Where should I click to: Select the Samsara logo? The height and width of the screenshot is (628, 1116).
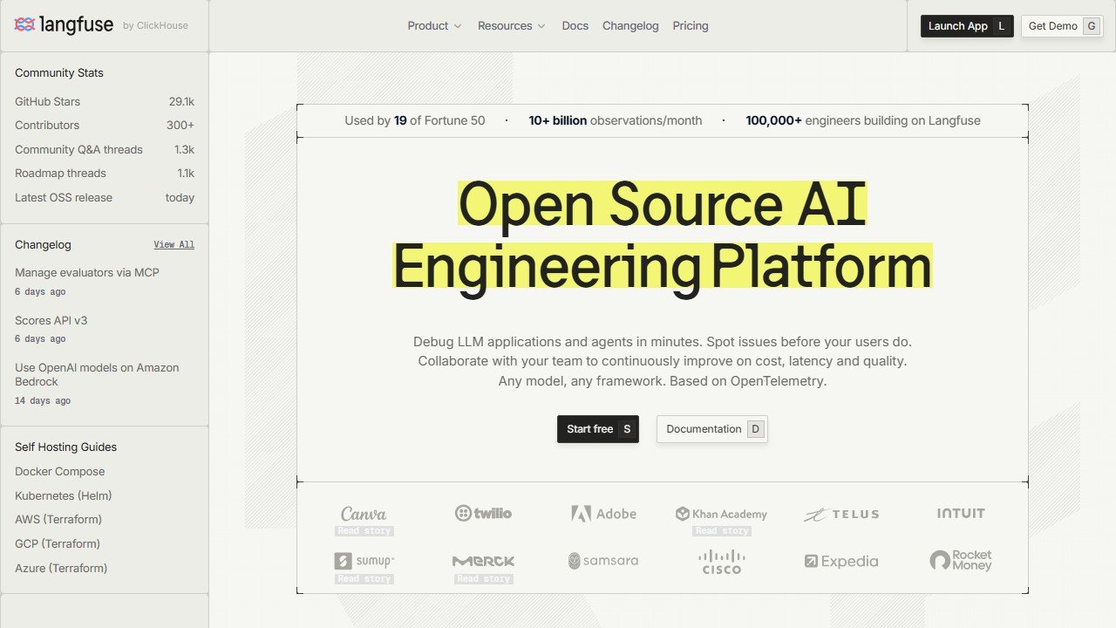[x=603, y=561]
